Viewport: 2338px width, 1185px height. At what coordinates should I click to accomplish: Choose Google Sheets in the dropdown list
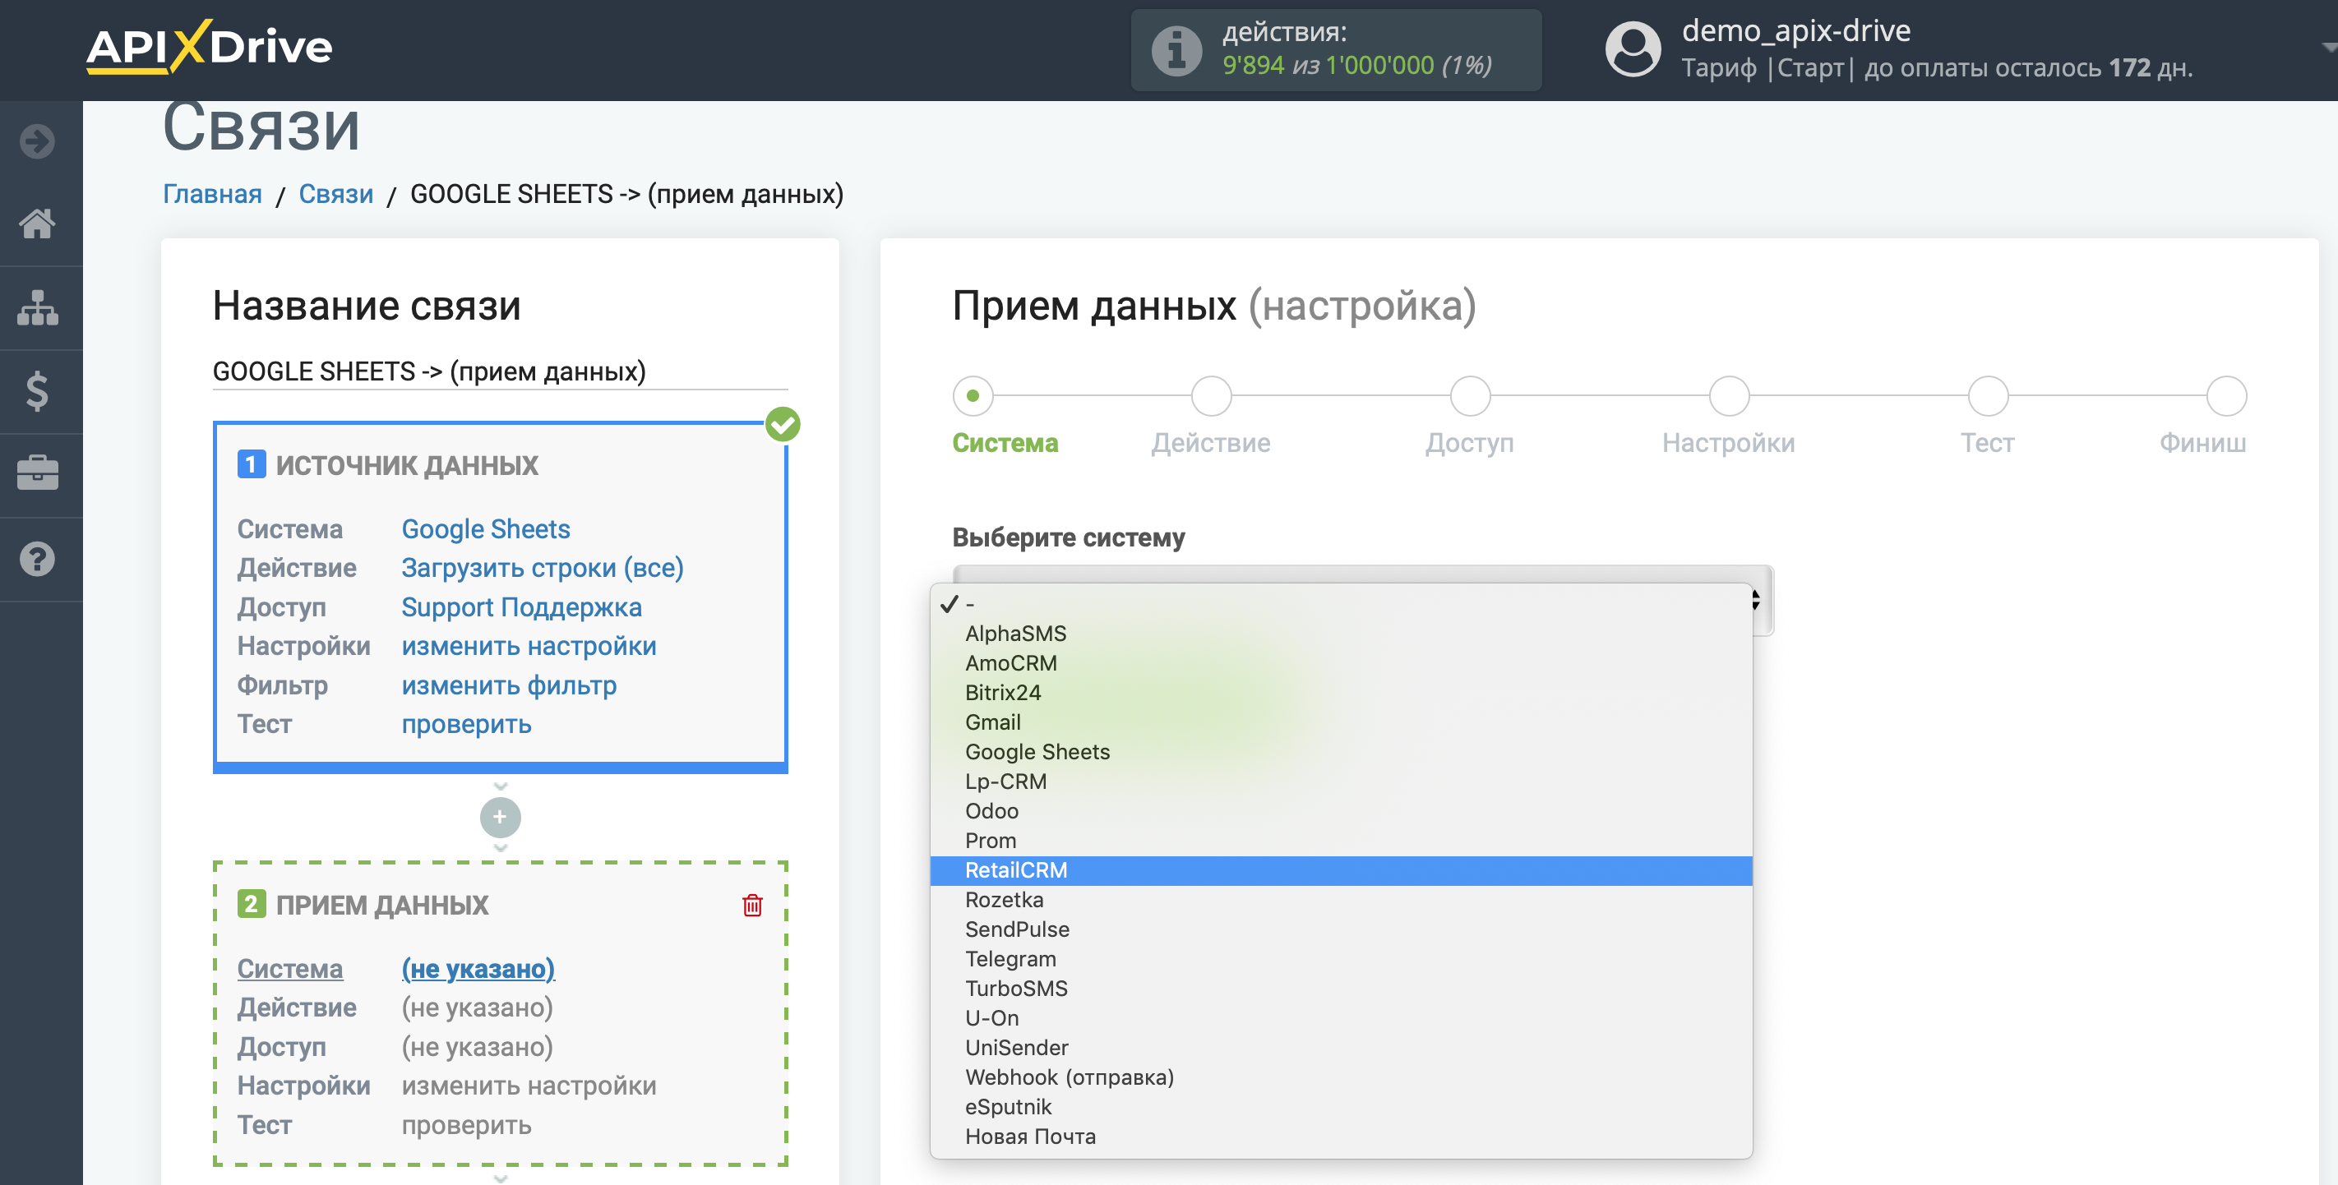(1341, 752)
